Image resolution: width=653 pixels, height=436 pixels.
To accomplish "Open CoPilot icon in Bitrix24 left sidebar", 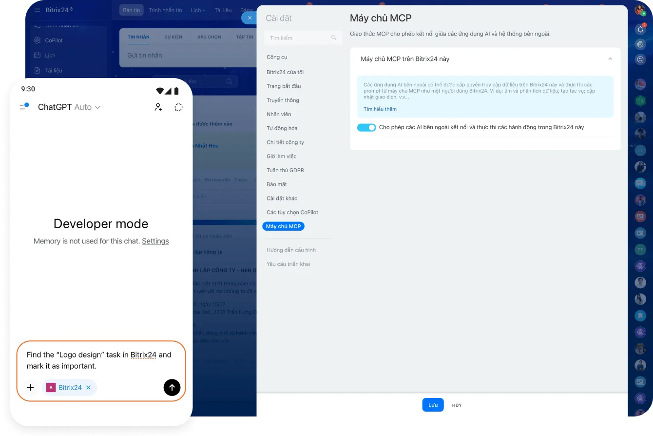I will (x=37, y=40).
